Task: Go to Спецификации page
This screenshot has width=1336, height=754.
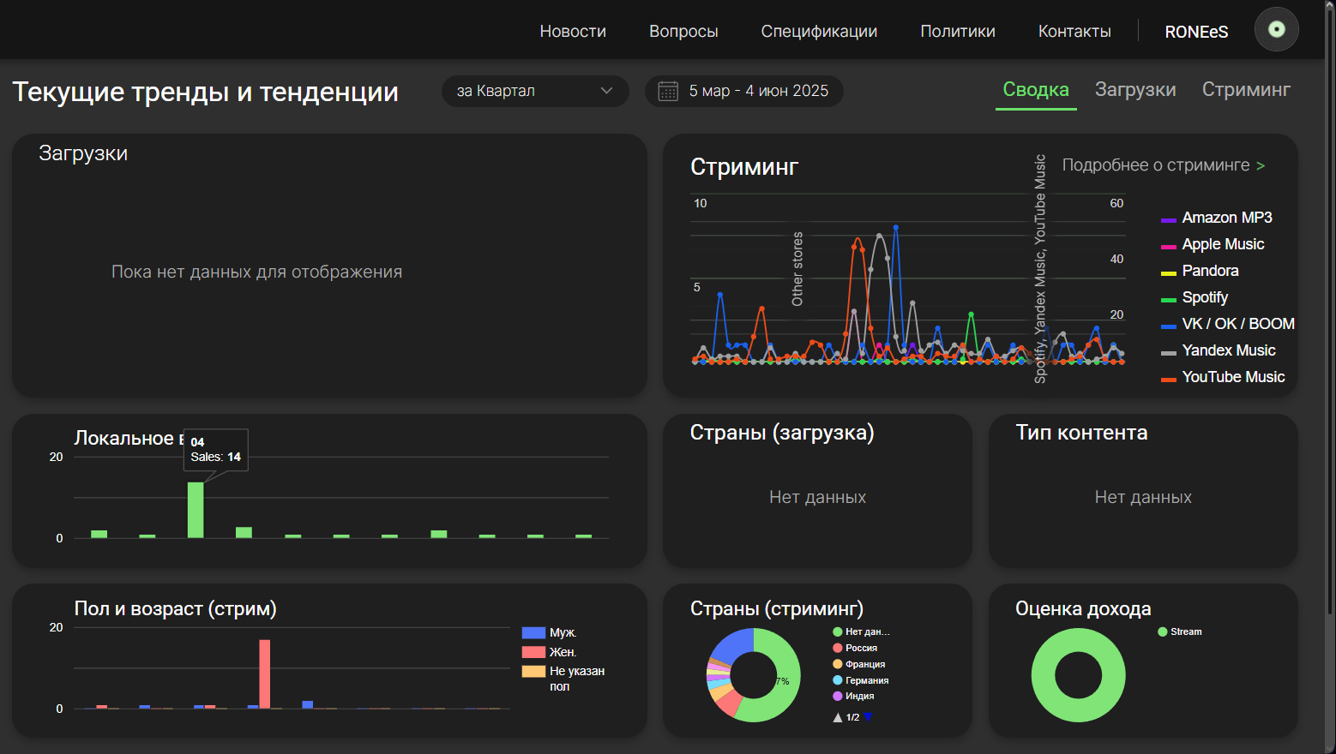Action: (819, 31)
